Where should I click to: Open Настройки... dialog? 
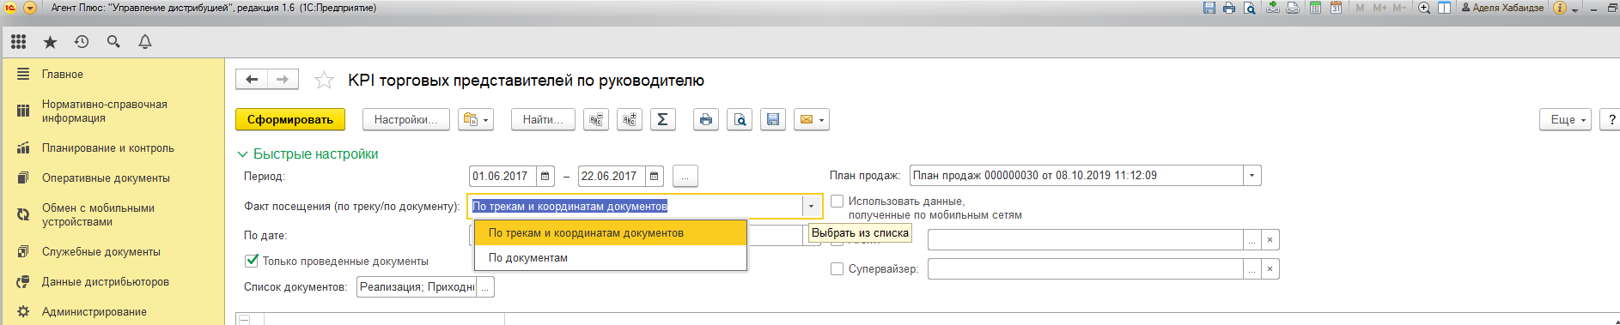click(x=405, y=119)
